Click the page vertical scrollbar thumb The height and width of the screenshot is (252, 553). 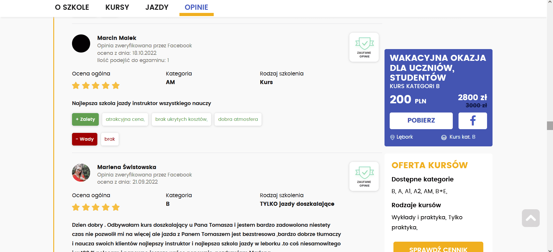[550, 126]
